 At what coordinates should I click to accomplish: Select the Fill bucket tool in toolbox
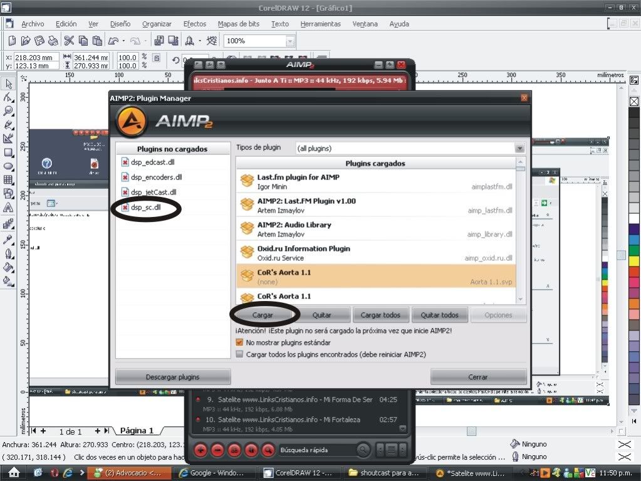[8, 268]
